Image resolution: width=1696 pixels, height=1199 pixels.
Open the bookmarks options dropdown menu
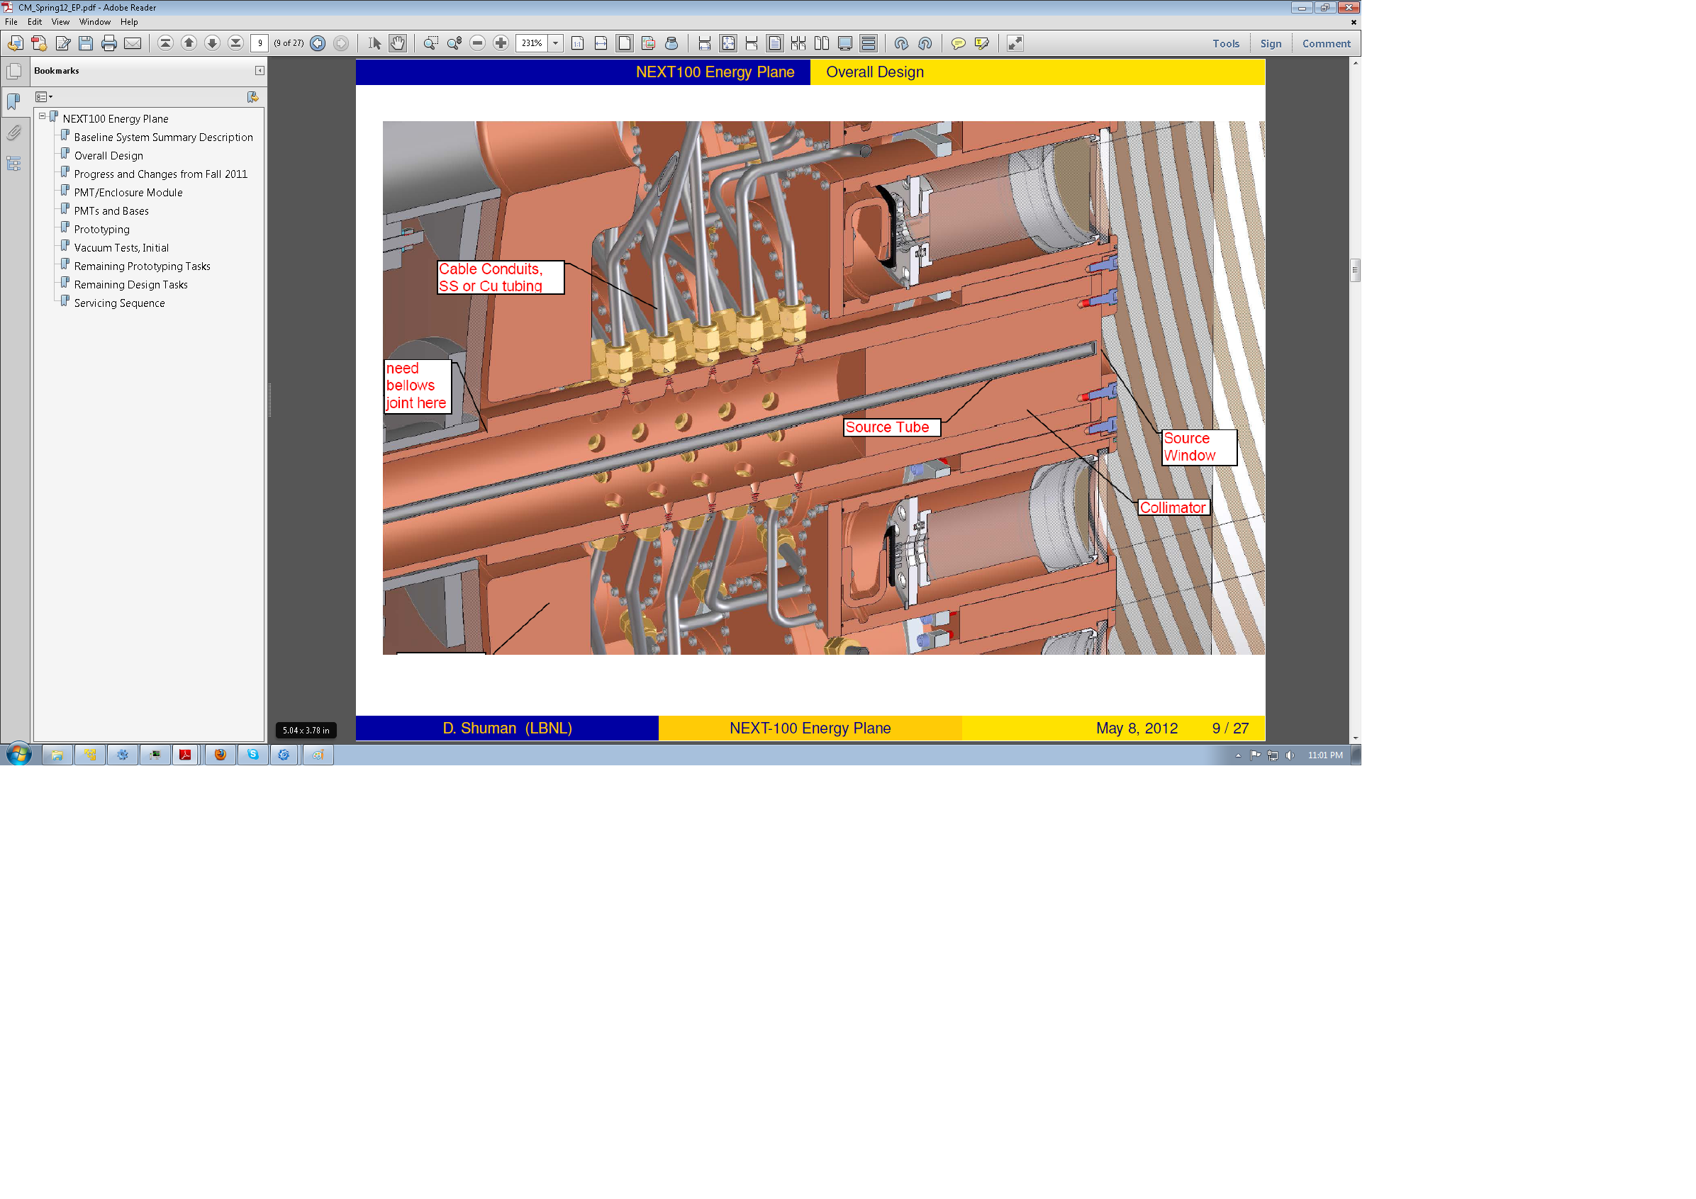tap(43, 96)
